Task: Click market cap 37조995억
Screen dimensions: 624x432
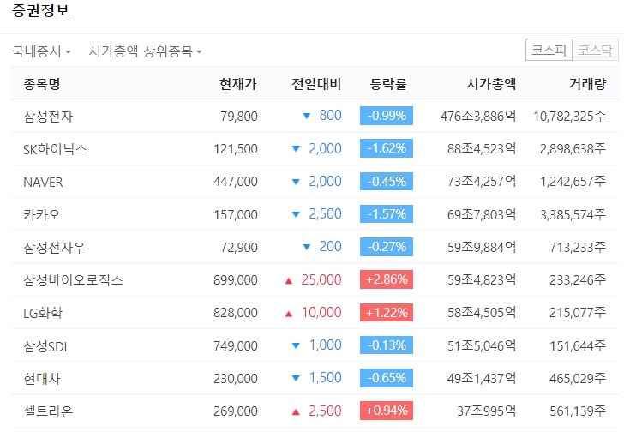Action: tap(486, 411)
